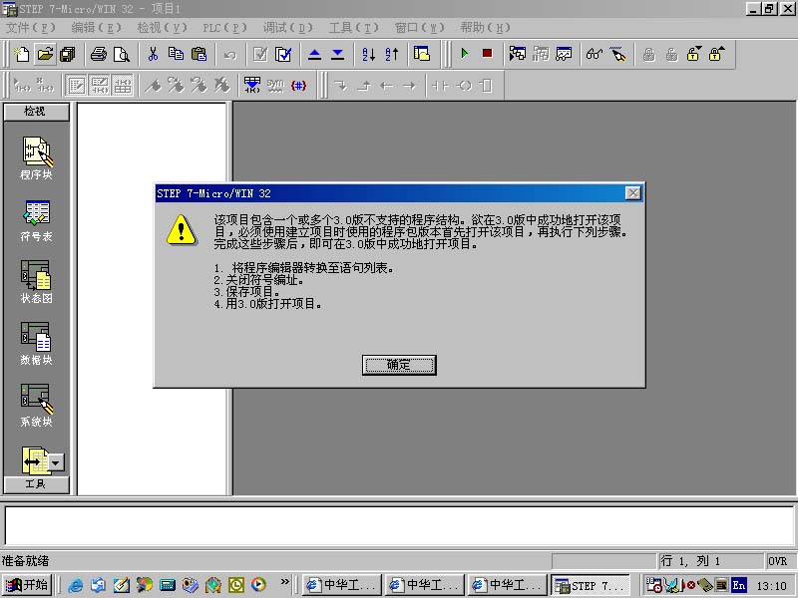This screenshot has height=598, width=798.
Task: Open the 窗口(W) menu
Action: pyautogui.click(x=419, y=28)
